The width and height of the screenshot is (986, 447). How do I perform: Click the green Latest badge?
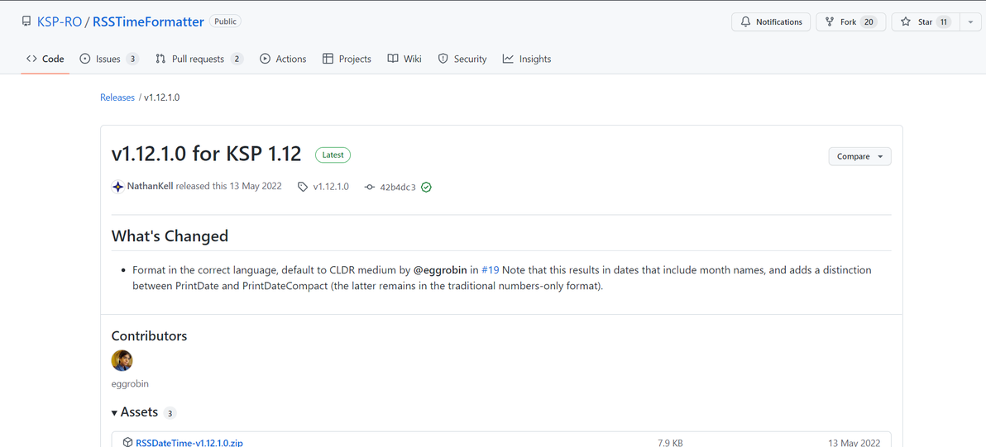pyautogui.click(x=333, y=155)
